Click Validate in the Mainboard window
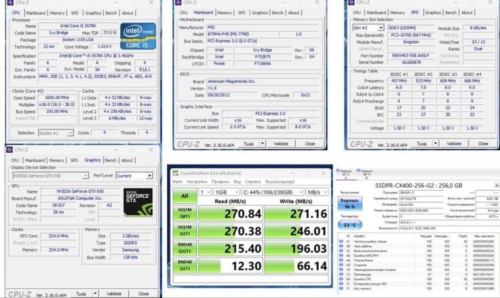This screenshot has height=298, width=500. pos(280,143)
